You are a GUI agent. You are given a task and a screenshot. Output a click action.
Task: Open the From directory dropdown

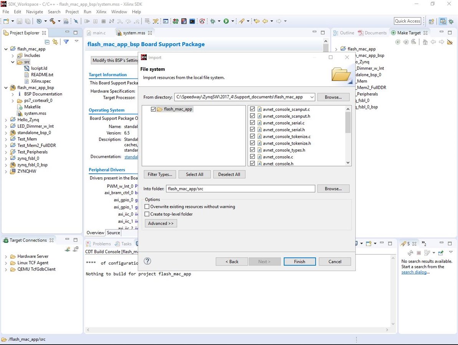click(311, 97)
